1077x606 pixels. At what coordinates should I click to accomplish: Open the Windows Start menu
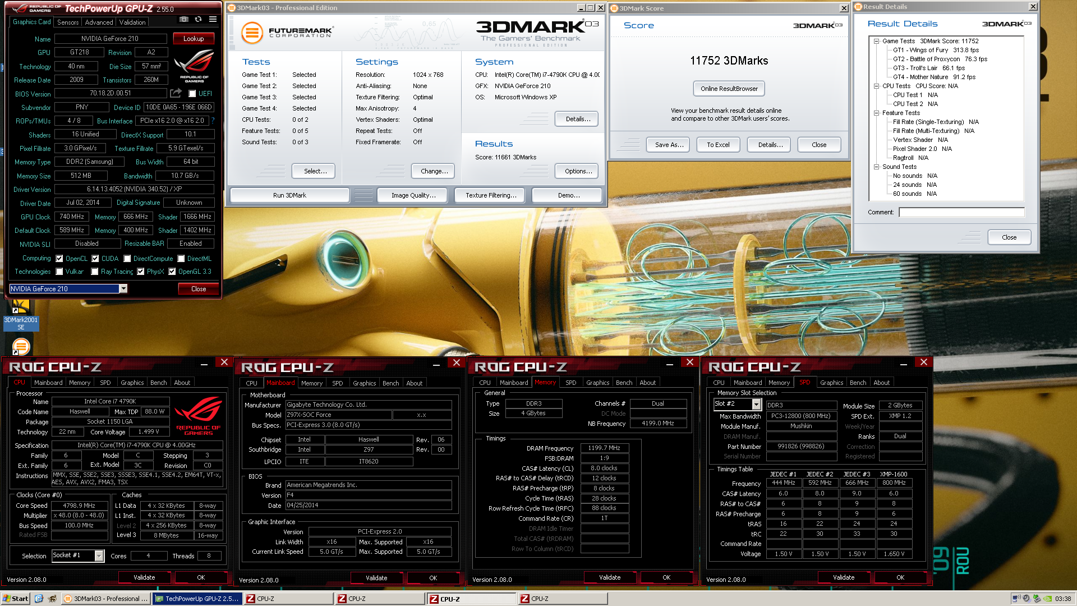pos(15,599)
